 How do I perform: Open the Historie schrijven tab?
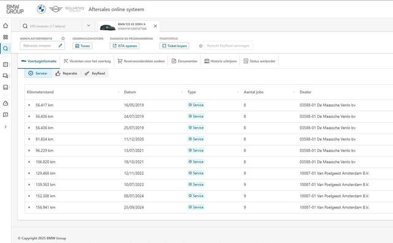pos(220,61)
